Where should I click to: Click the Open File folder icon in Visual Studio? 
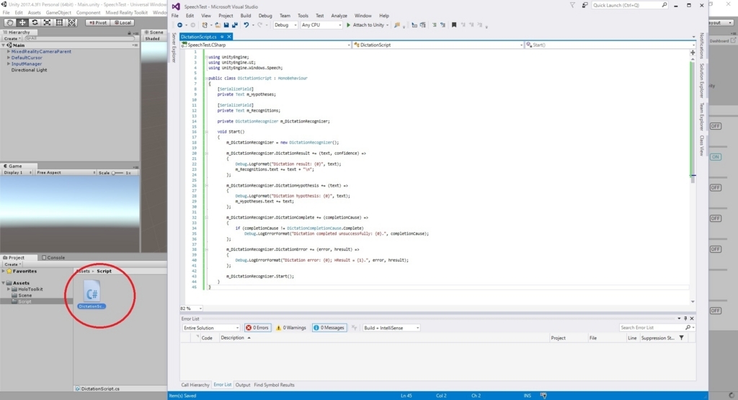218,25
